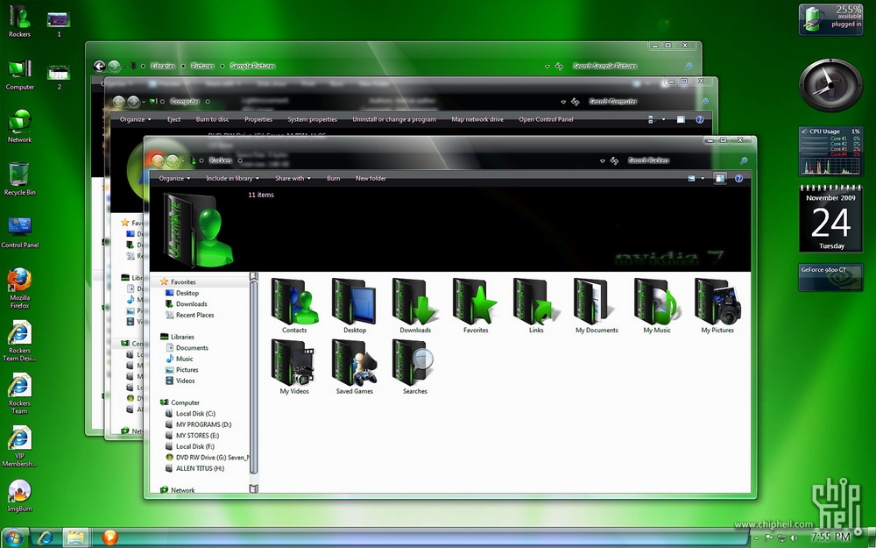Select the Computer desktop icon
This screenshot has height=548, width=876.
coord(19,75)
